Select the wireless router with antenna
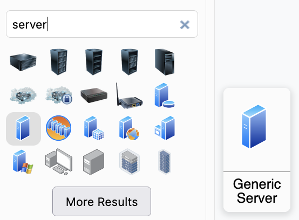 [x=129, y=95]
